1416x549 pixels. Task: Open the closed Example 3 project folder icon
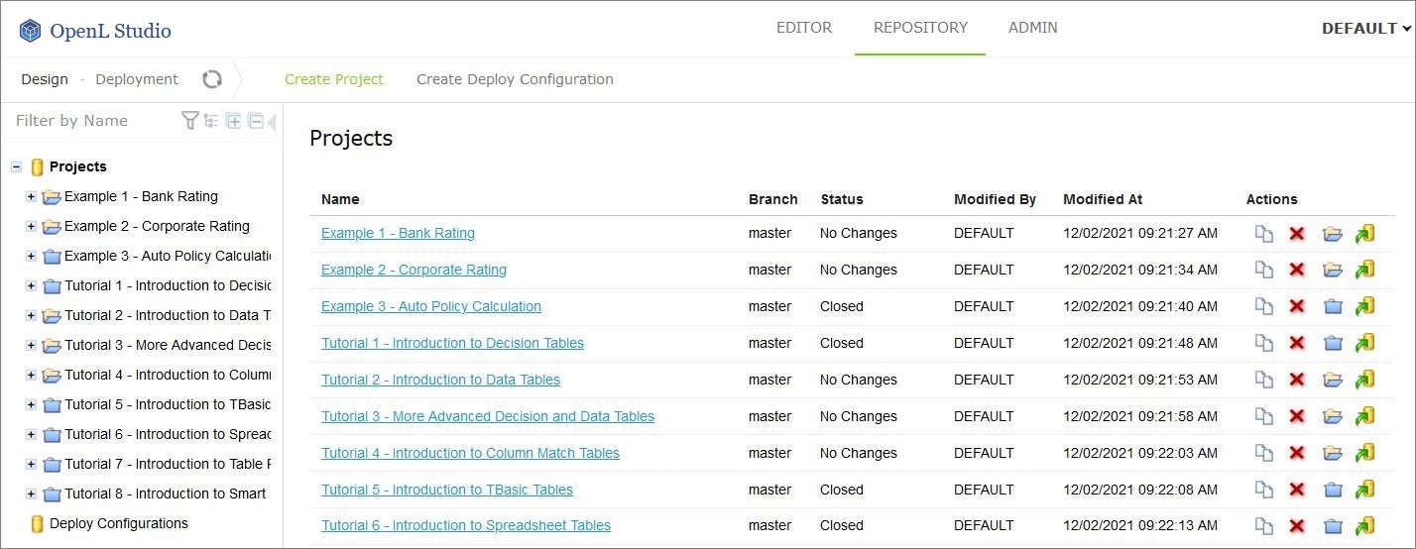point(1332,307)
